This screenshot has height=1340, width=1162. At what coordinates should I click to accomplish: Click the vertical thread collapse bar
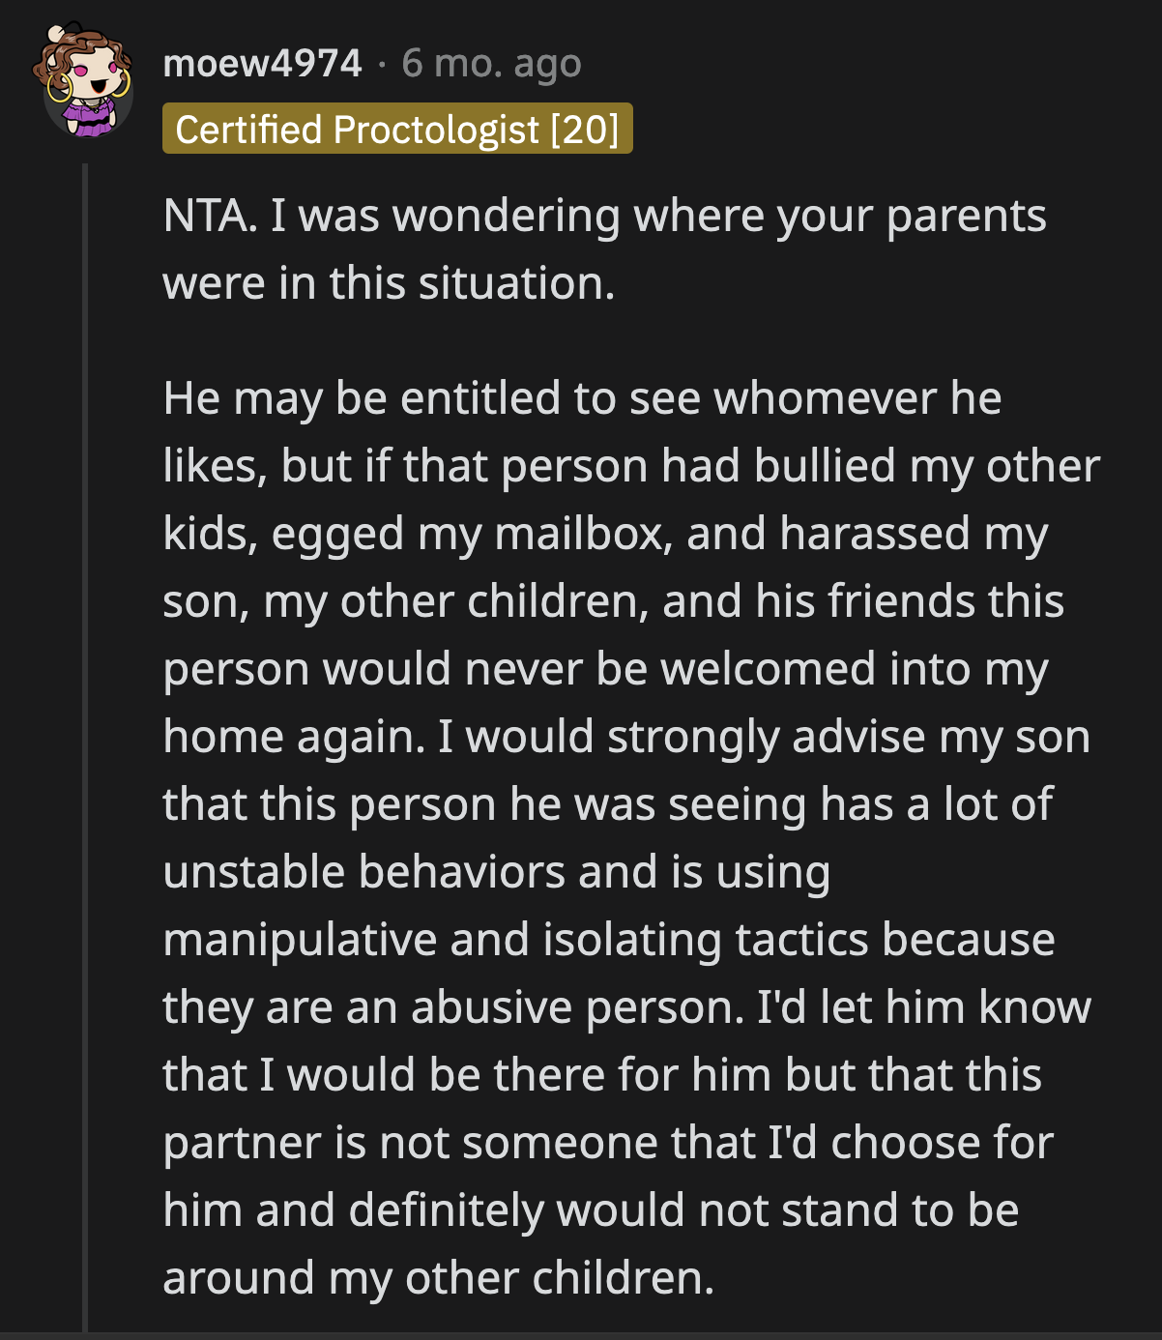click(x=85, y=677)
